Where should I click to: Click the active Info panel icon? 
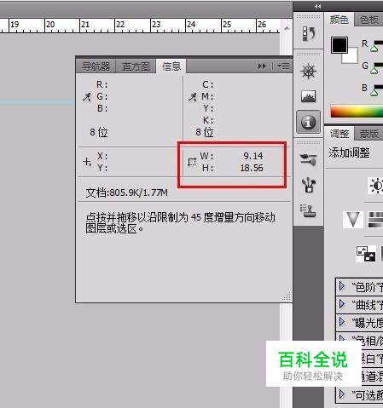[309, 122]
